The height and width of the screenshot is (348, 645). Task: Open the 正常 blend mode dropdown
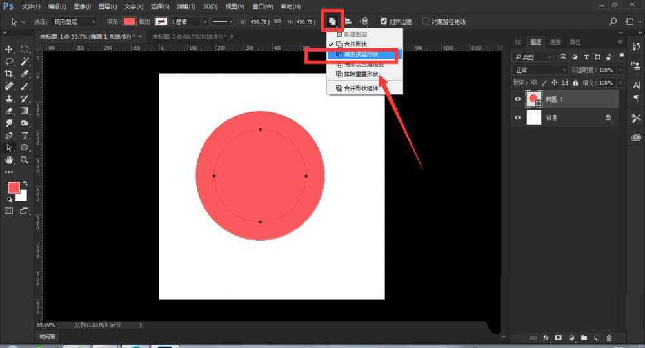pyautogui.click(x=541, y=70)
